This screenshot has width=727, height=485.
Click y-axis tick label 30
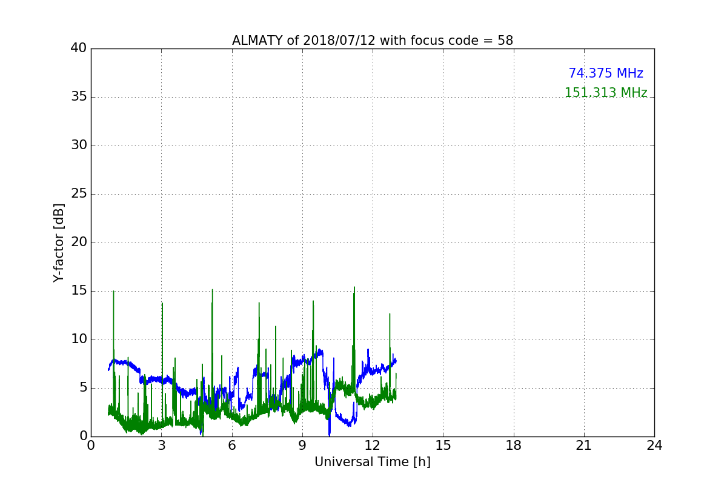(79, 145)
